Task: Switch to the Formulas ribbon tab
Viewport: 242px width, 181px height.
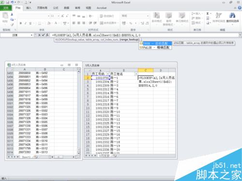Action: (56, 8)
